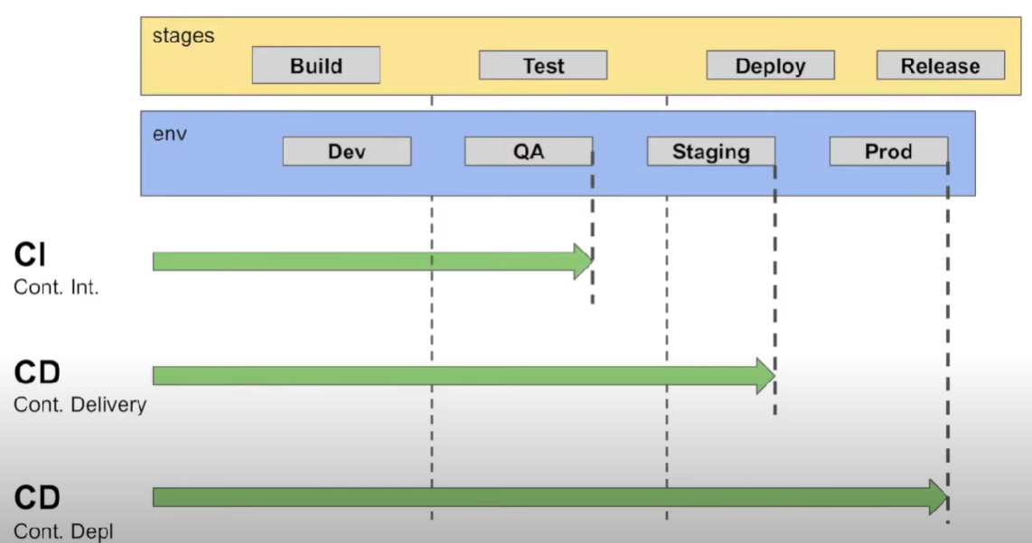Select the "Cont. Delivery" subtitle text
The width and height of the screenshot is (1032, 543).
(x=80, y=405)
